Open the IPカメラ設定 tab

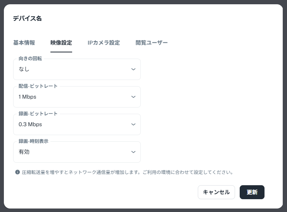104,43
